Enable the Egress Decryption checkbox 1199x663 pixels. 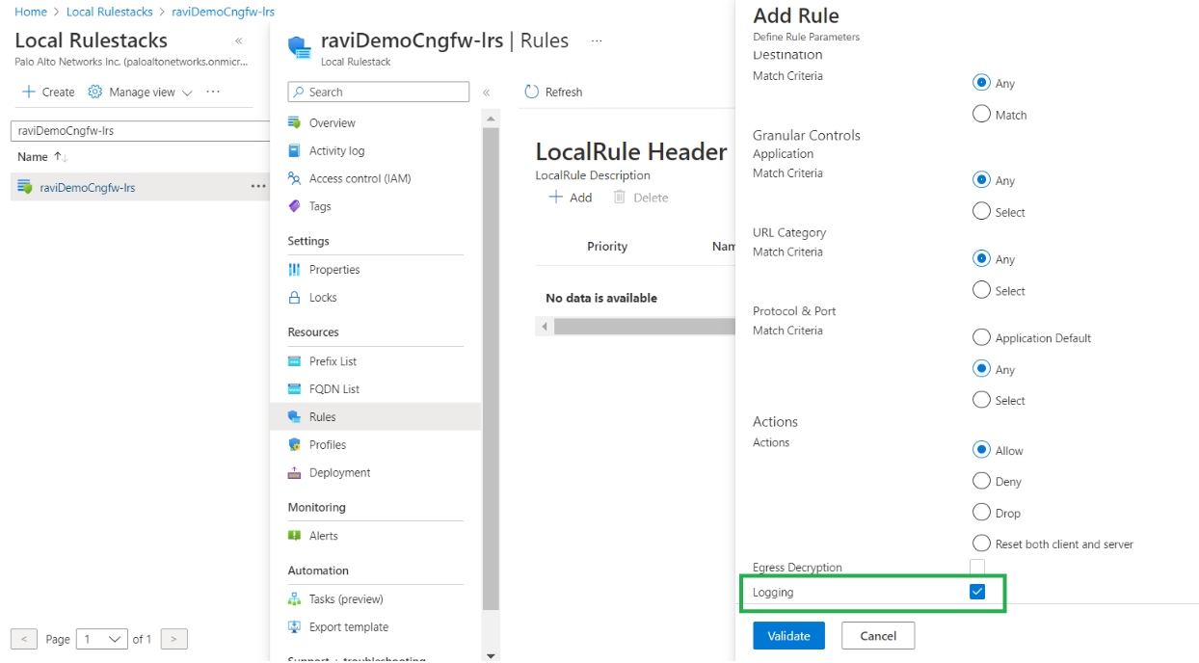click(x=977, y=568)
